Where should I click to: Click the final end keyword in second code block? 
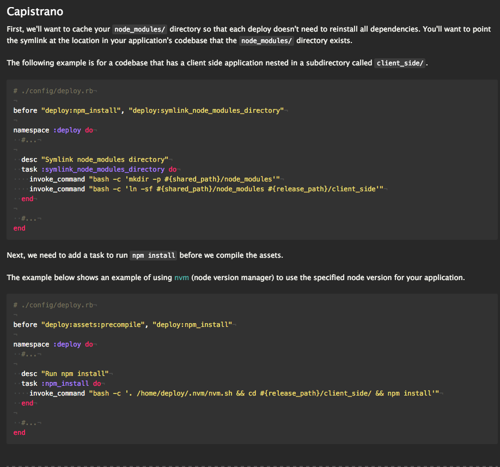point(19,433)
